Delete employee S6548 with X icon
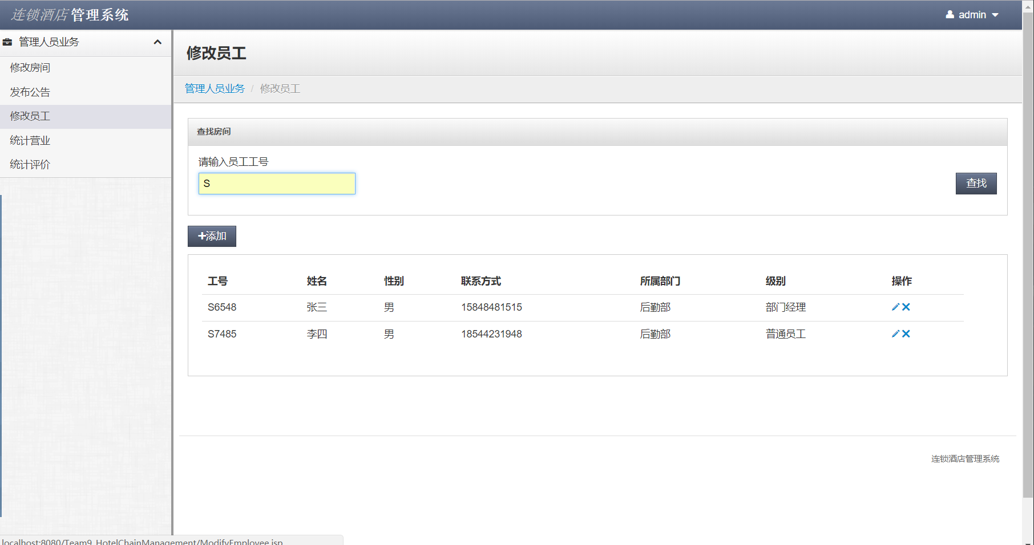 (906, 307)
